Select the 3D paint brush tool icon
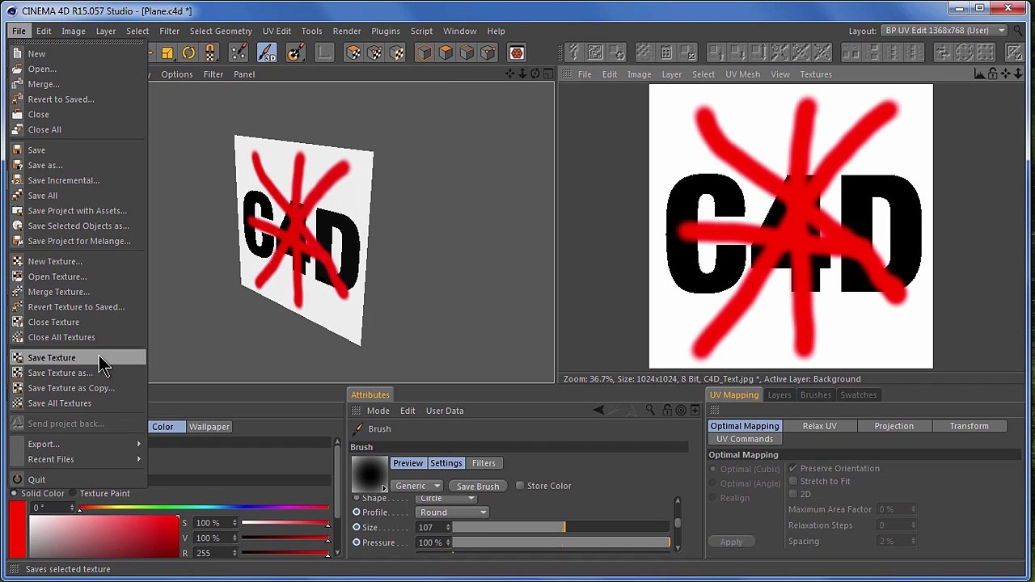The width and height of the screenshot is (1035, 582). coord(266,53)
